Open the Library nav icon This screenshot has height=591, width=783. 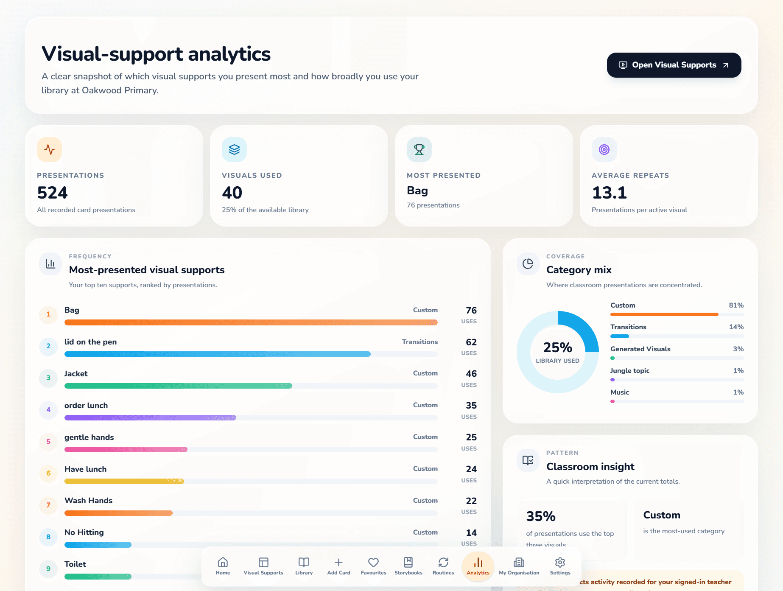coord(304,562)
